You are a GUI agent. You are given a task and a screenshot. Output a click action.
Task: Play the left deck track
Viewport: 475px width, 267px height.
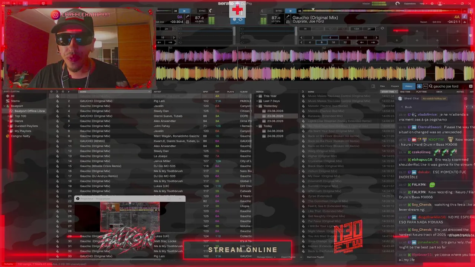184,11
